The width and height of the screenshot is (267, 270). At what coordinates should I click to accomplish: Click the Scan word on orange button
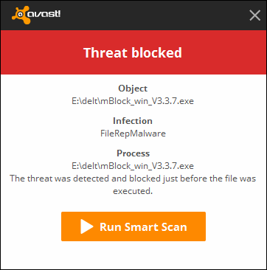click(x=175, y=226)
